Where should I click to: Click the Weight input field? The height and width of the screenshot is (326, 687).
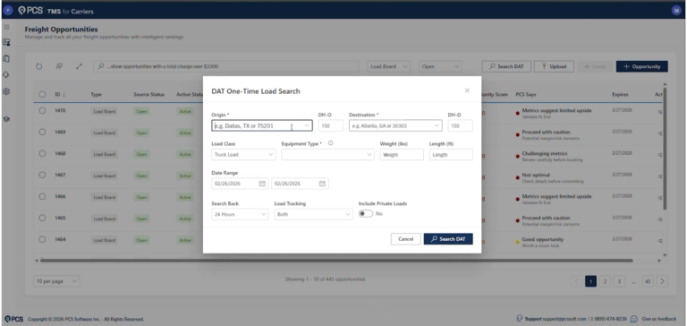(402, 155)
